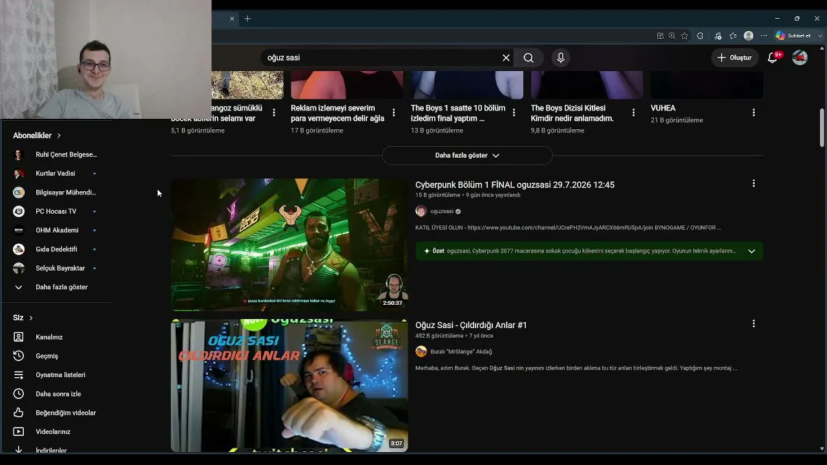This screenshot has width=827, height=465.
Task: Open the browser three-dot settings menu
Action: click(764, 36)
